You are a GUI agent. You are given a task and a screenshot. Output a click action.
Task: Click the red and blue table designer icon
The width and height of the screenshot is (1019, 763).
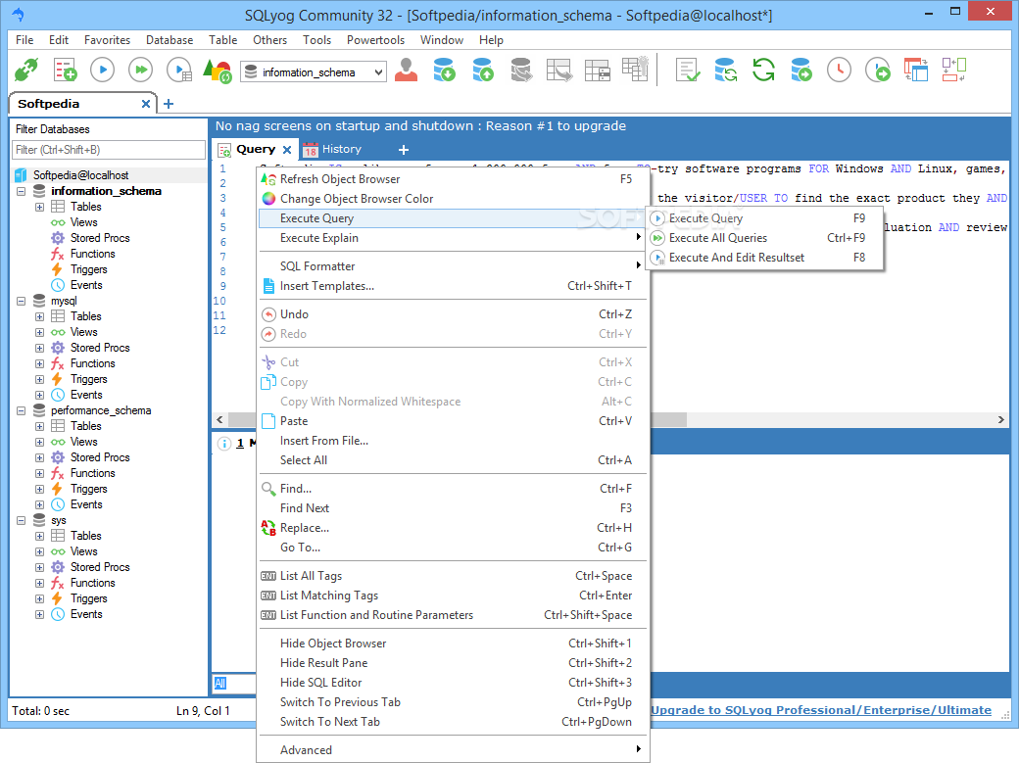coord(916,70)
